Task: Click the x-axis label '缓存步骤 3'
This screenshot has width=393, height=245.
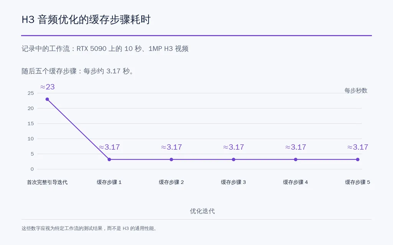Action: (x=234, y=182)
